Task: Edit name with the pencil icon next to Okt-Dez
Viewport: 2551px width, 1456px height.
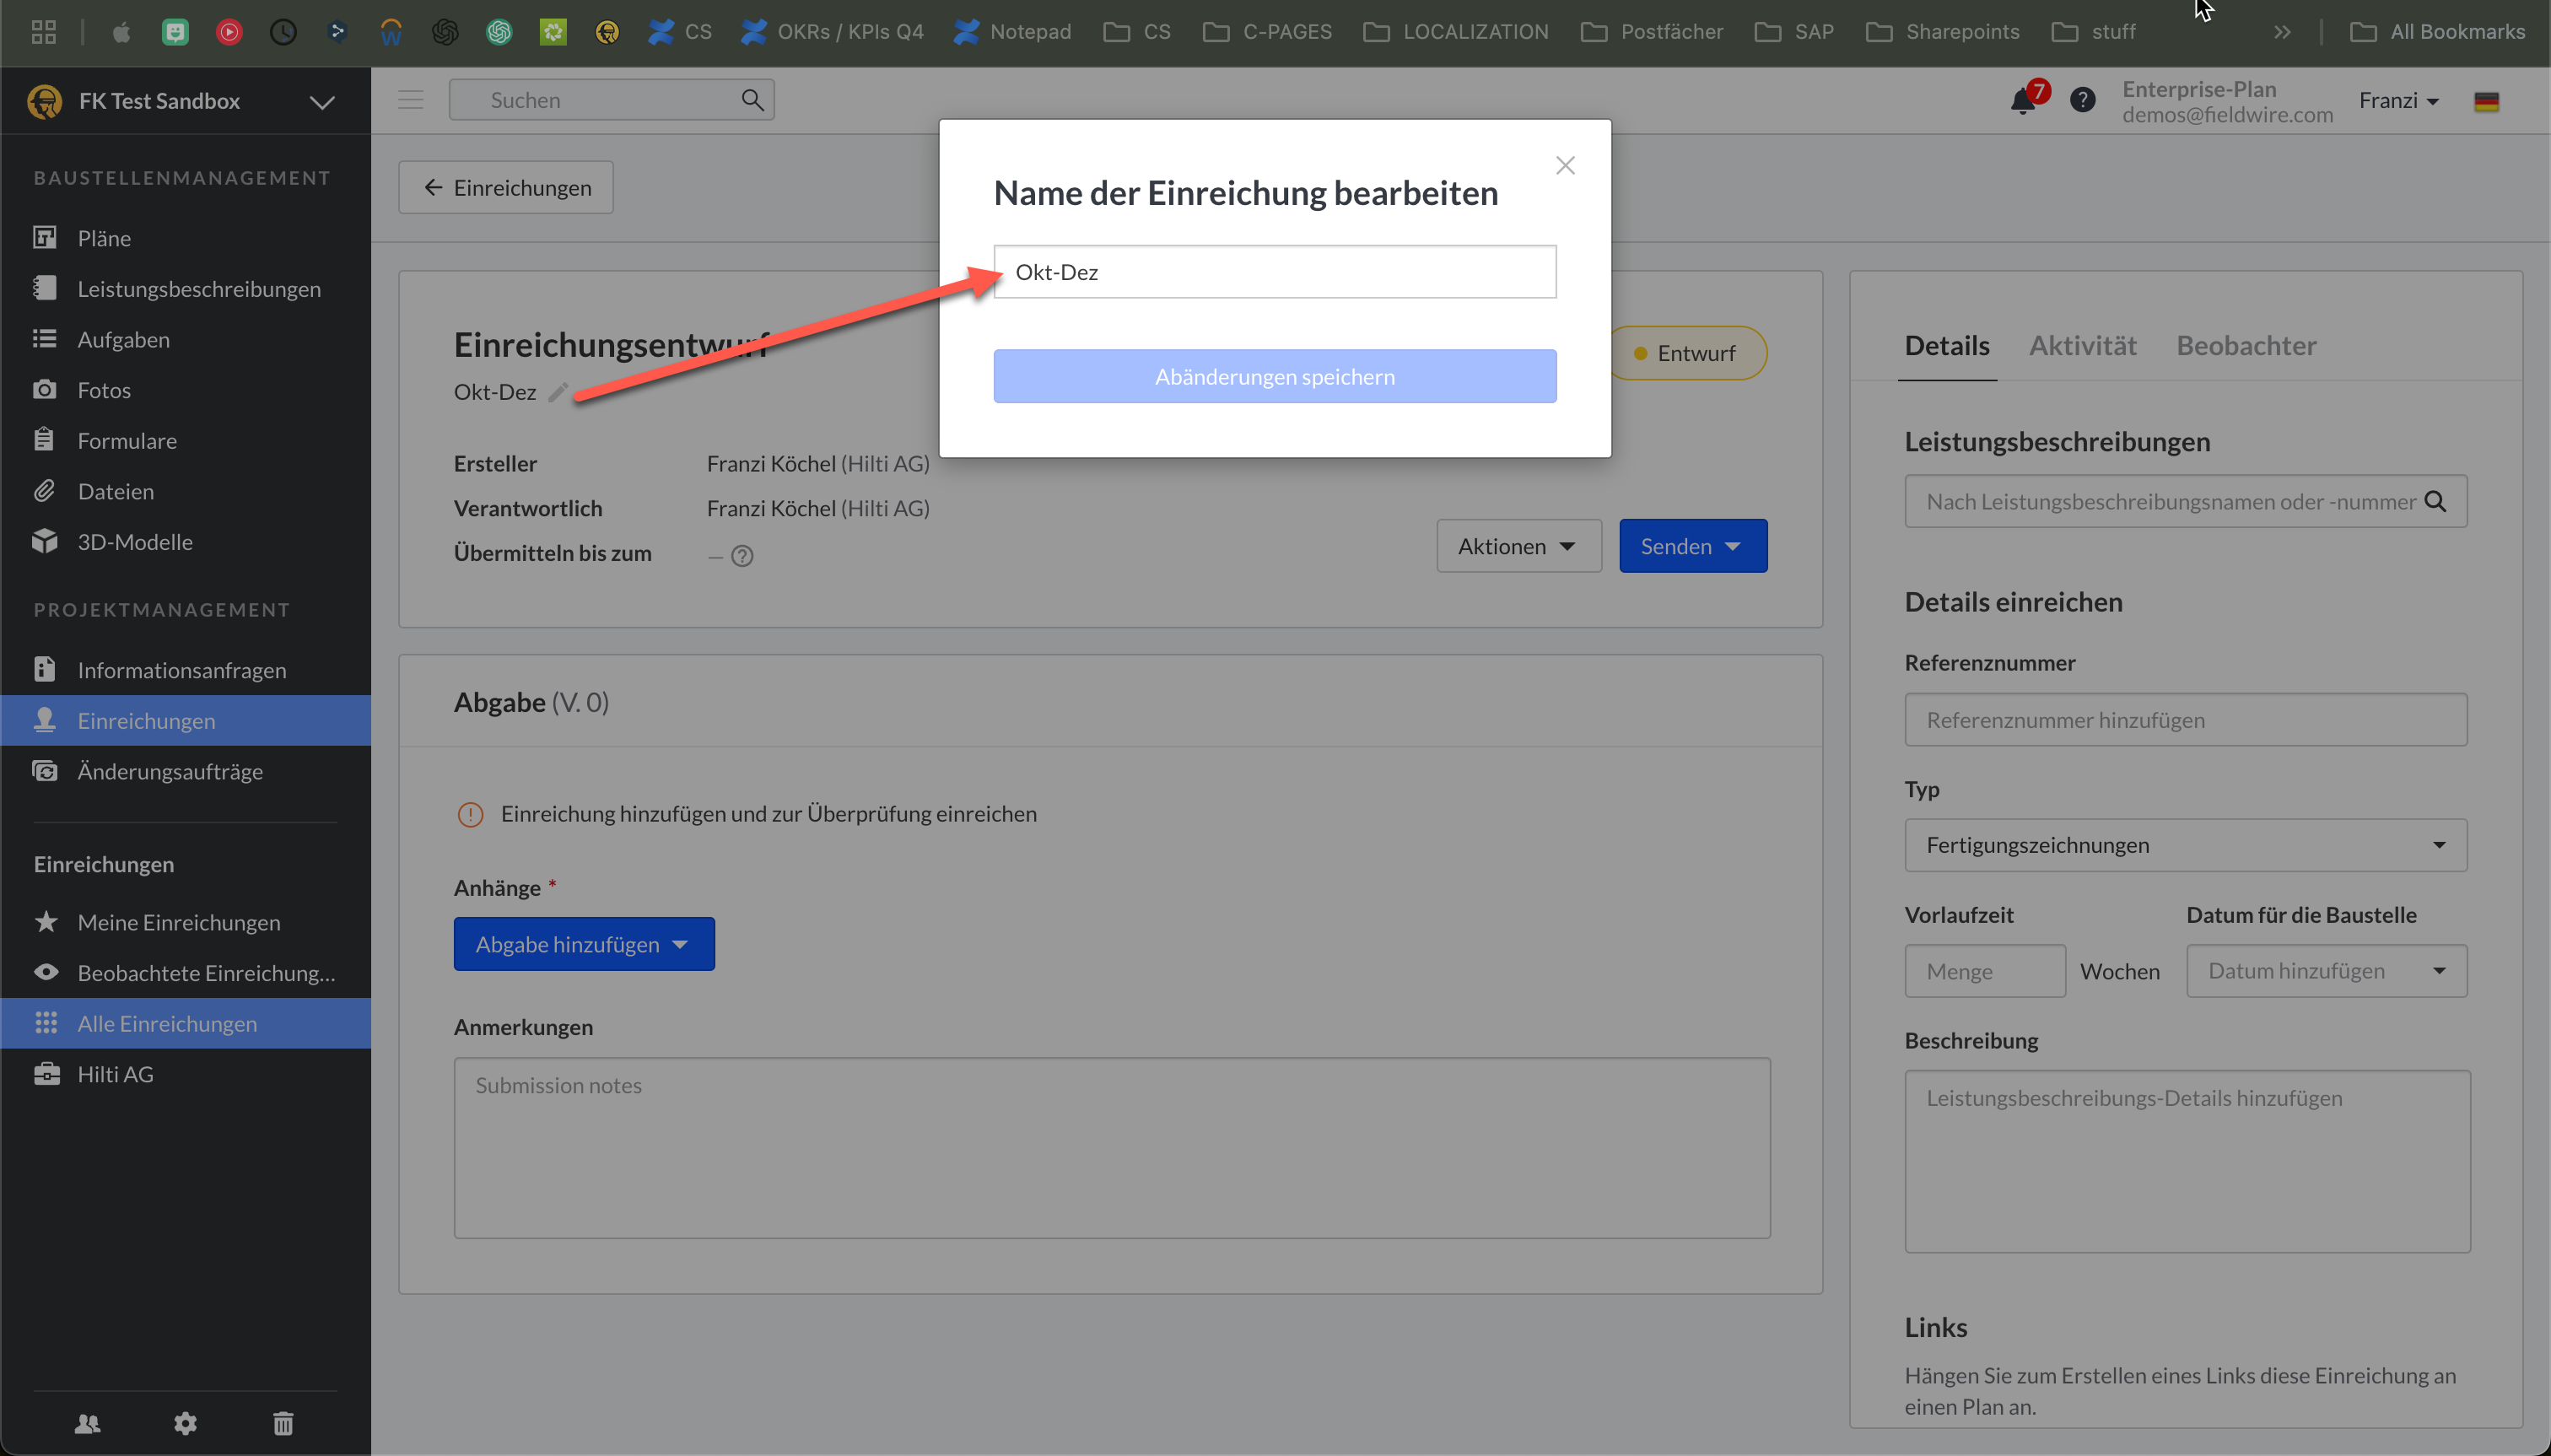Action: pos(558,392)
